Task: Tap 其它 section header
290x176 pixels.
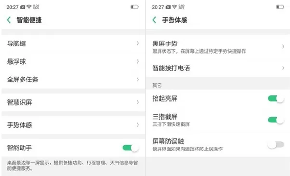Action: (x=157, y=85)
